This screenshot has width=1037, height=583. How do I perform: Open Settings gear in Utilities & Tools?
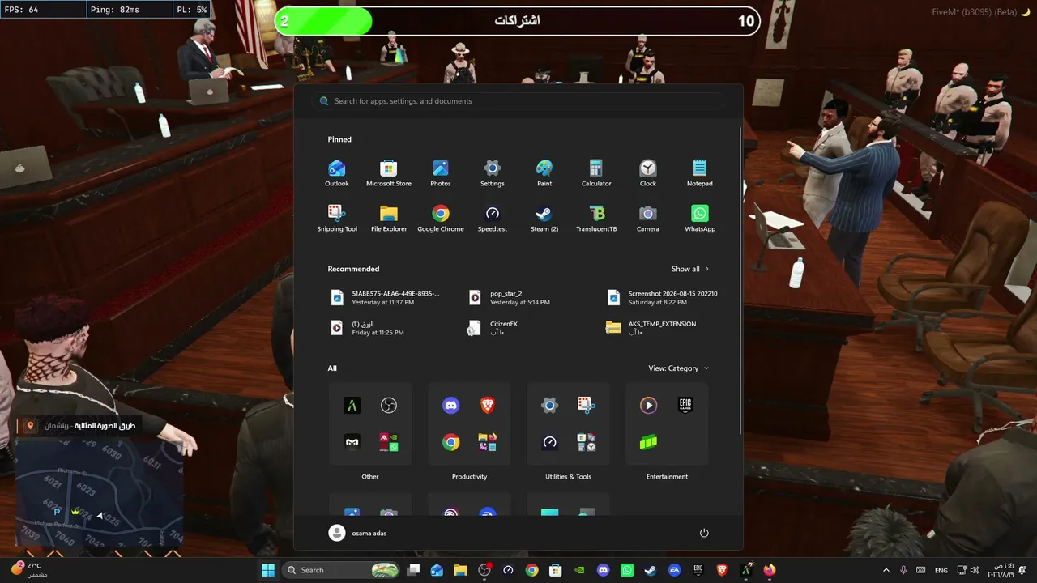coord(550,406)
